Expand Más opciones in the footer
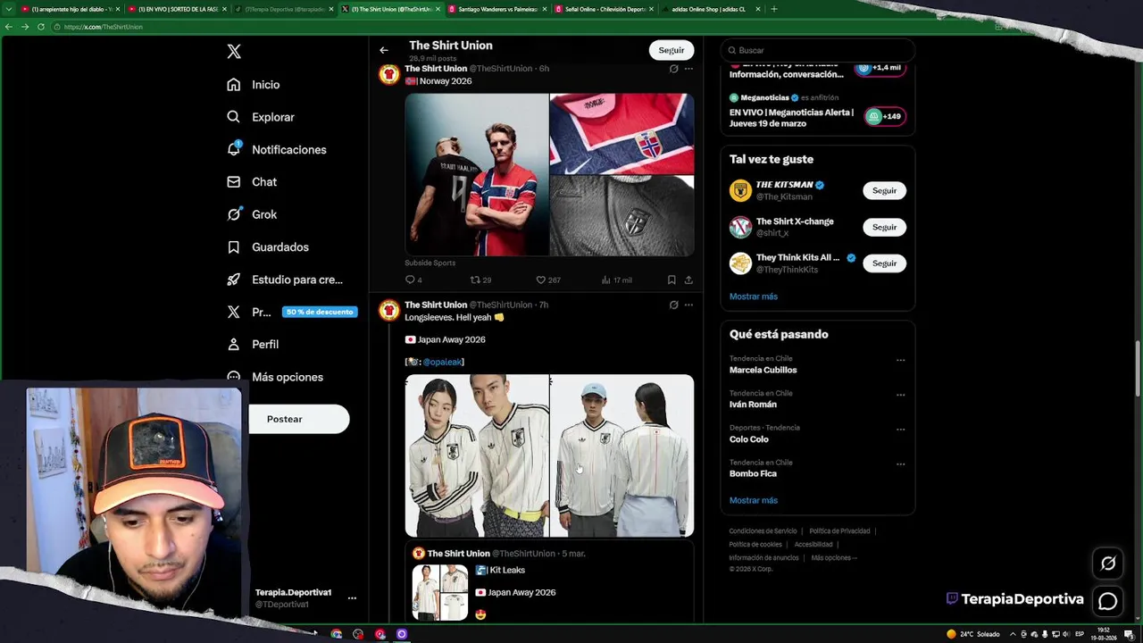Viewport: 1143px width, 643px height. (x=833, y=558)
